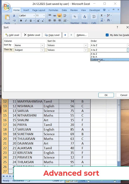
Task: Toggle Bold formatting
Action: pyautogui.click(x=21, y=21)
